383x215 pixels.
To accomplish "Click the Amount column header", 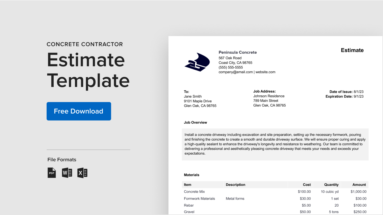I will (x=359, y=185).
